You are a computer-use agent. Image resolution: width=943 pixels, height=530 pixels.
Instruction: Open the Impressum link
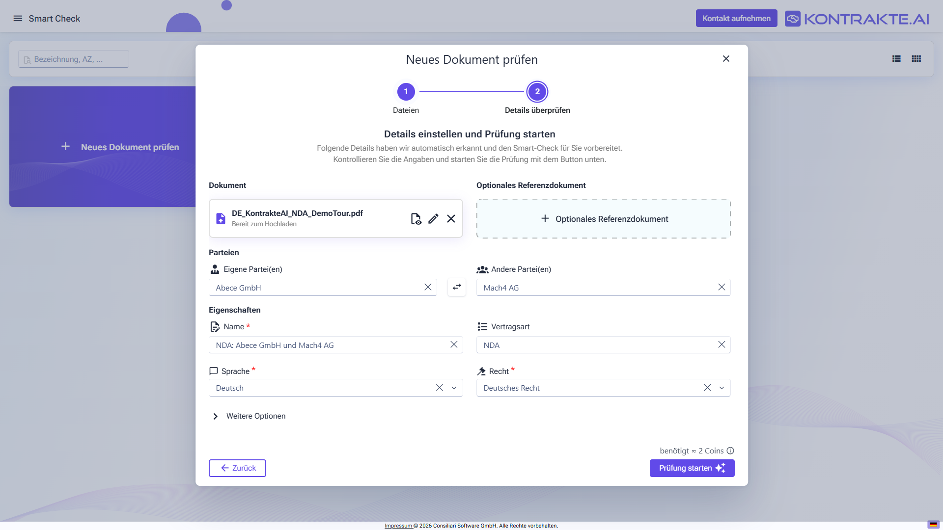pyautogui.click(x=398, y=526)
